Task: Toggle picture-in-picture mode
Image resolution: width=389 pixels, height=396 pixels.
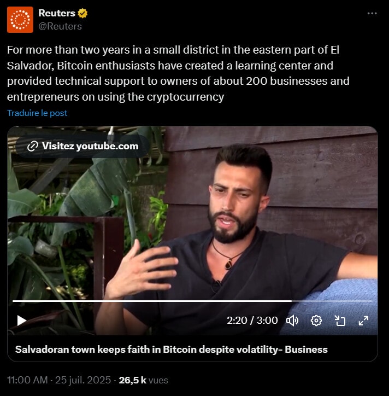Action: tap(340, 321)
